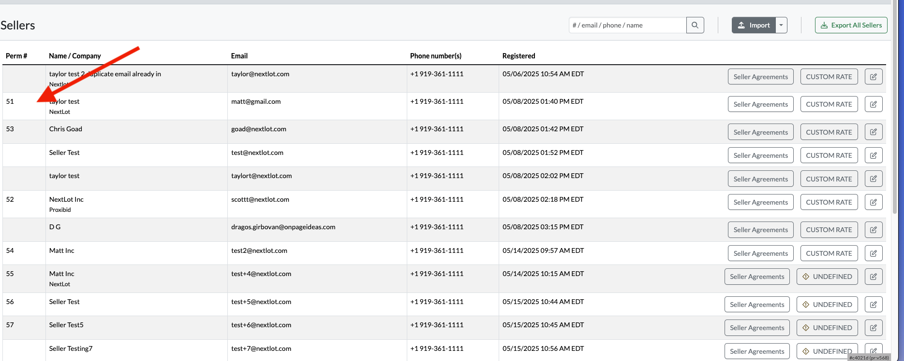904x361 pixels.
Task: Open Seller Agreements for taylor@nextlot.com
Action: [x=761, y=77]
